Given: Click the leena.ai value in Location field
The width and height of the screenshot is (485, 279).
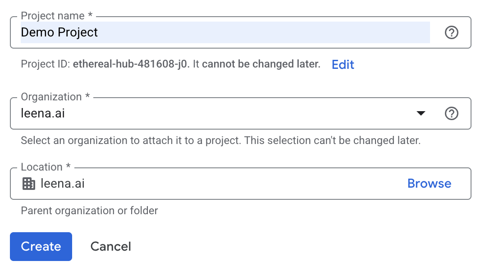Looking at the screenshot, I should click(63, 184).
